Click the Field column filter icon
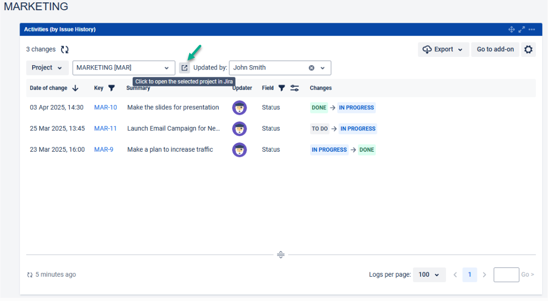548x301 pixels. tap(281, 88)
